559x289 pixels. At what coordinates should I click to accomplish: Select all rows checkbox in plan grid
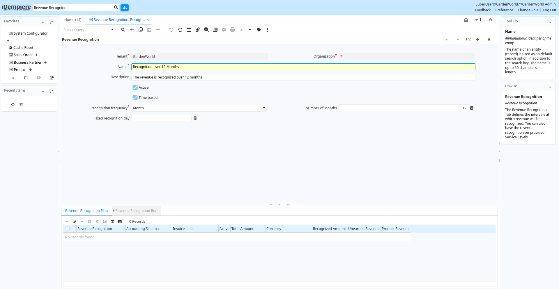[x=68, y=229]
